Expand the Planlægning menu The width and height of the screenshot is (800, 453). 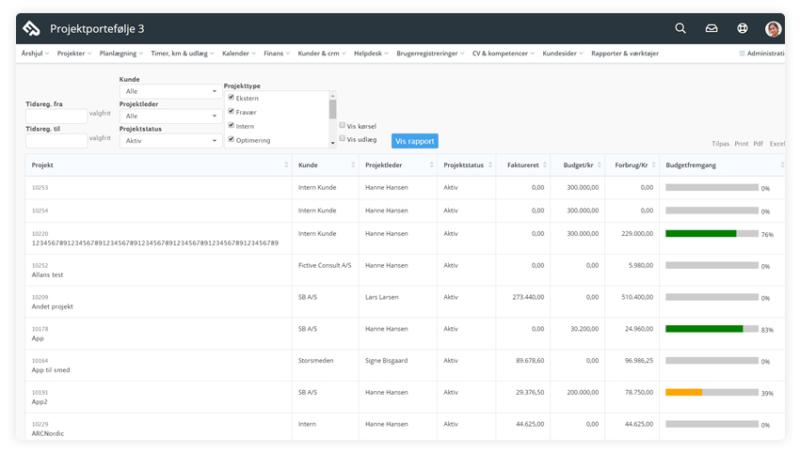click(120, 53)
